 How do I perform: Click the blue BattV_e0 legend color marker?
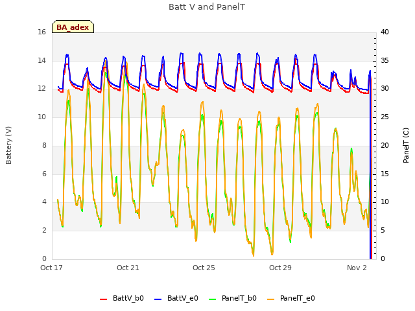tap(158, 299)
